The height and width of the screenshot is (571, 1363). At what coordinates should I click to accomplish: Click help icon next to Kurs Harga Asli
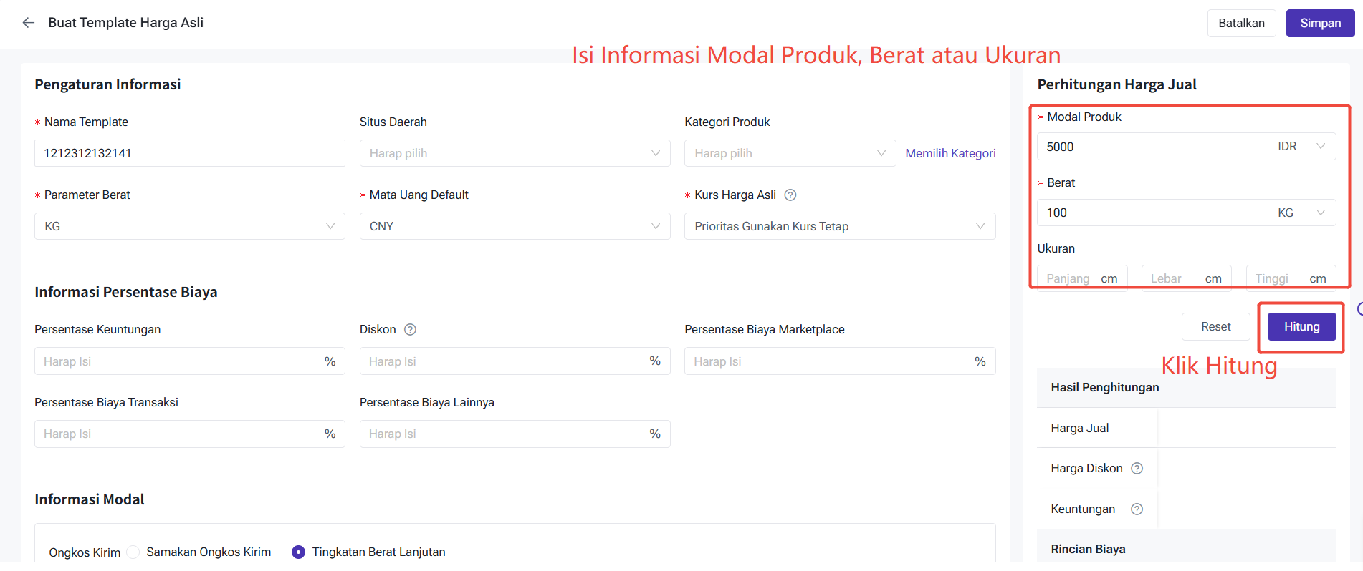(790, 195)
